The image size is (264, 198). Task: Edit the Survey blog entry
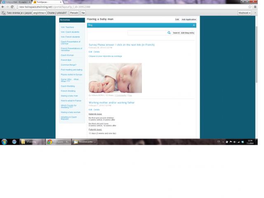(x=90, y=52)
